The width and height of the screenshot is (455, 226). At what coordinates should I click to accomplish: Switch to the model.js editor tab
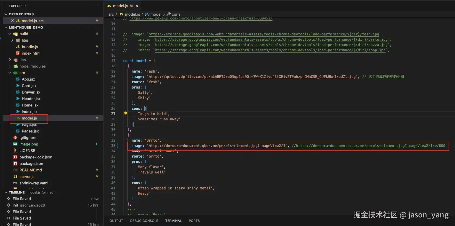tap(123, 6)
